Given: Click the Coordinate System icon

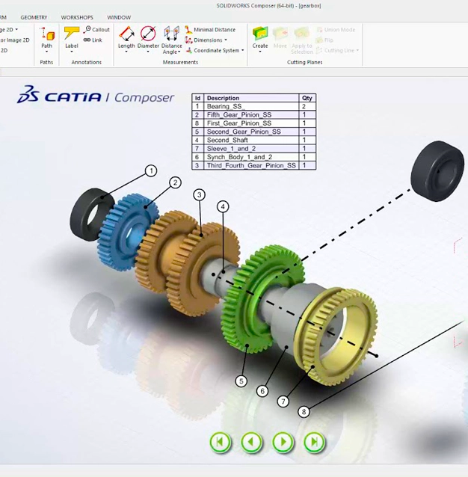Looking at the screenshot, I should click(x=189, y=50).
